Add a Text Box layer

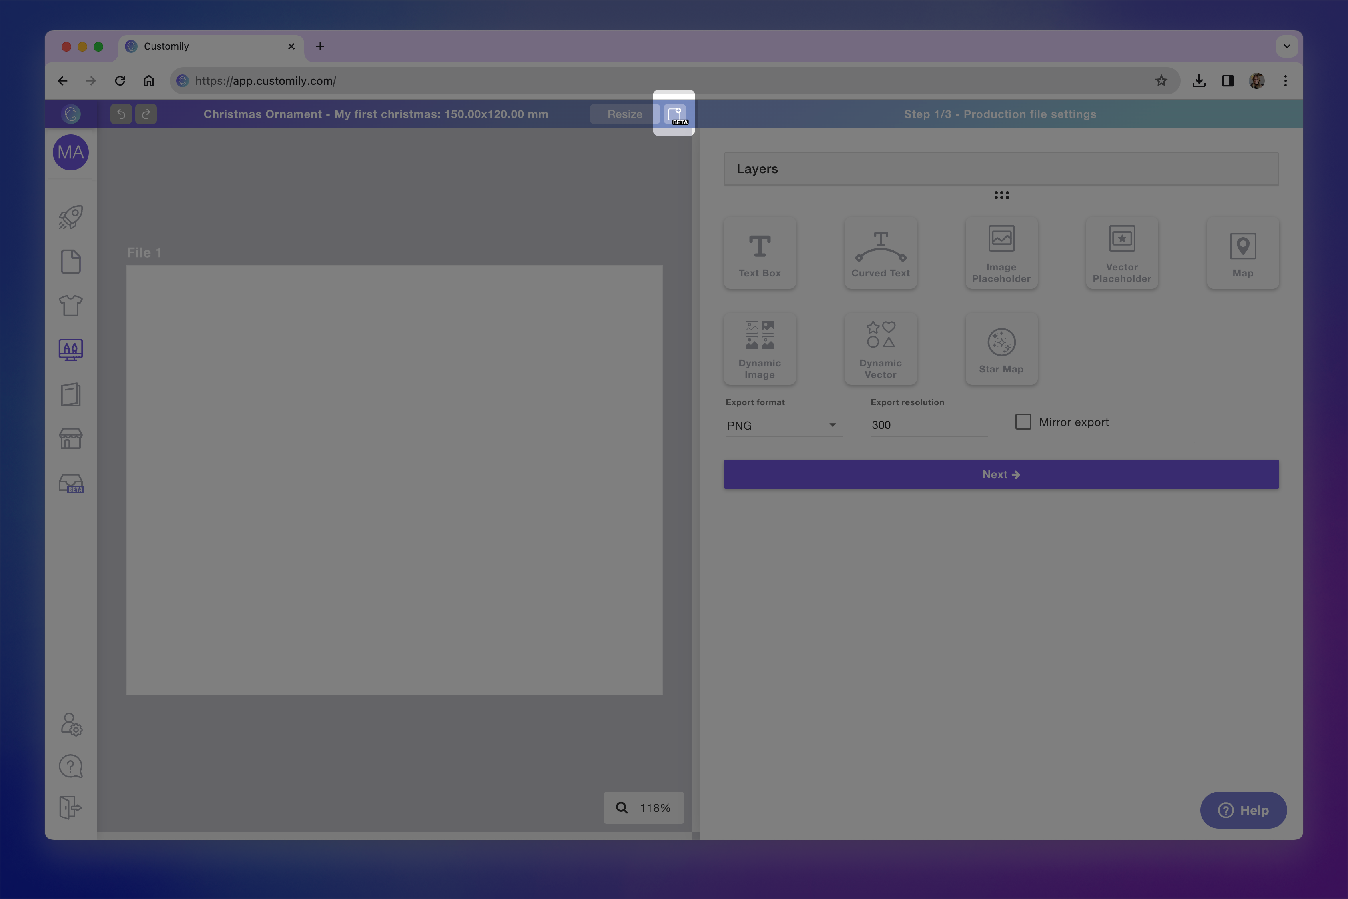tap(760, 253)
